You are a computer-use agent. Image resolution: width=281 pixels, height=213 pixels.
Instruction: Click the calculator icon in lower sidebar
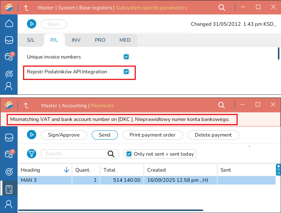click(9, 190)
